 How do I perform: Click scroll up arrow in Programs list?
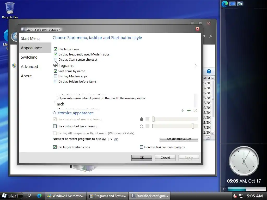tap(213, 78)
